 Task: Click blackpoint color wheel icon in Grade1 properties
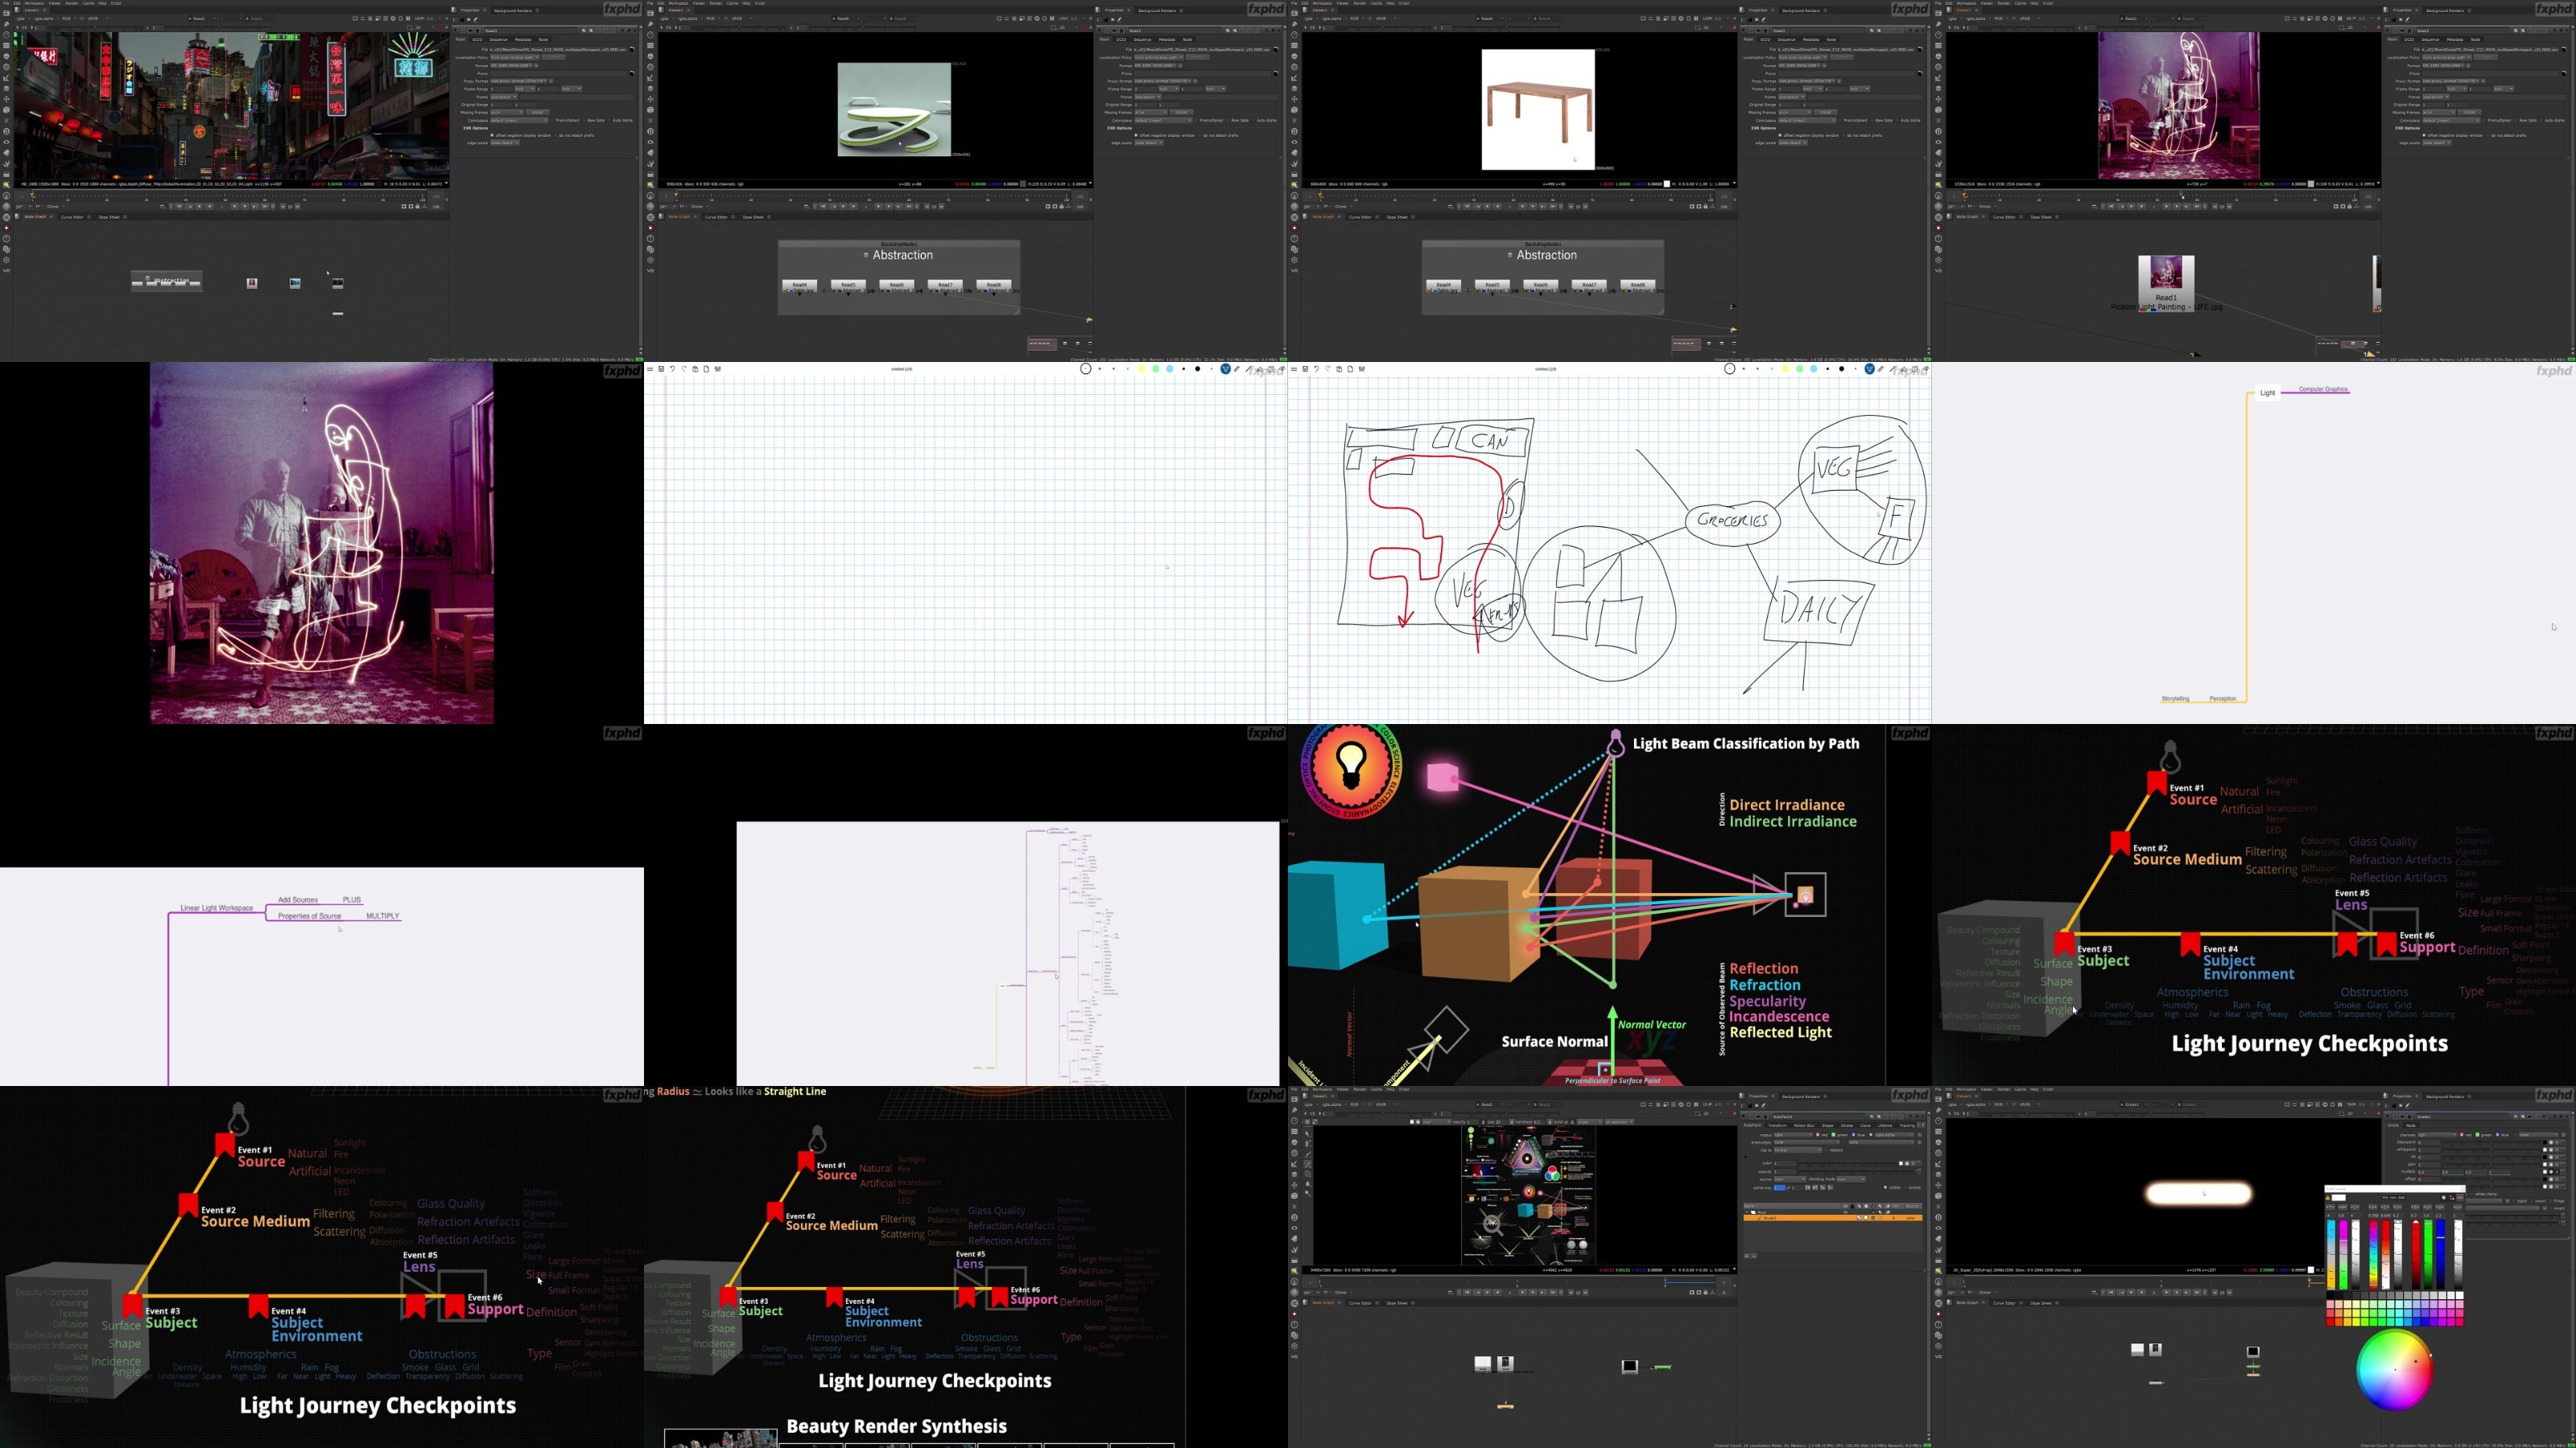coord(2552,1142)
